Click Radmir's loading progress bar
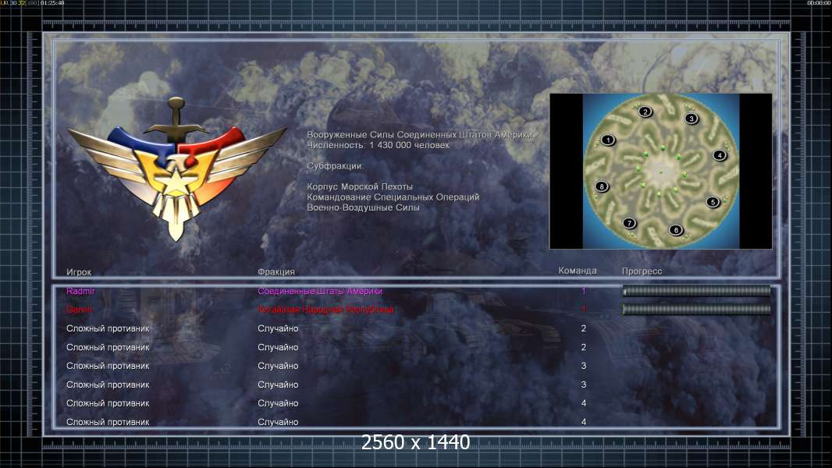Screen dimensions: 832x468 pyautogui.click(x=696, y=290)
